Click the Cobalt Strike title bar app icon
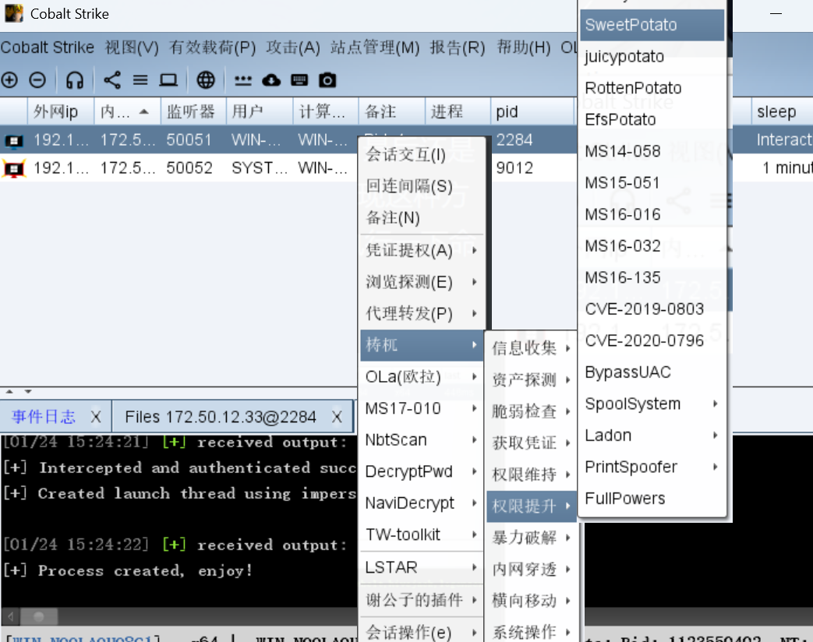 (x=14, y=13)
